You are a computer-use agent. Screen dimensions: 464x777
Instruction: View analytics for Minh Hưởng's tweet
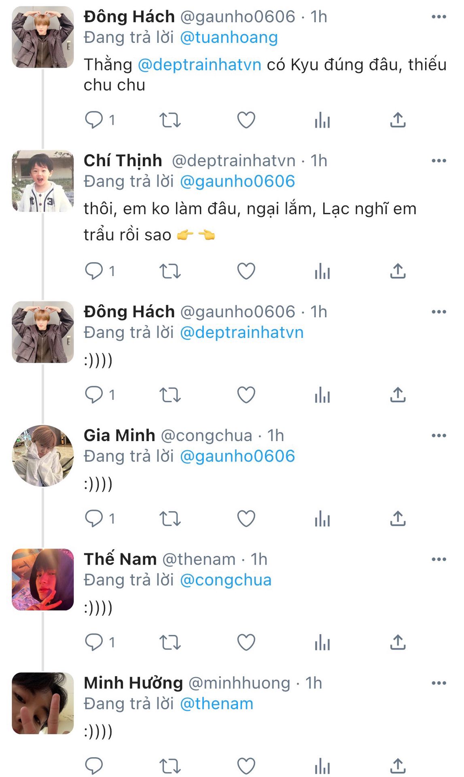[x=322, y=766]
